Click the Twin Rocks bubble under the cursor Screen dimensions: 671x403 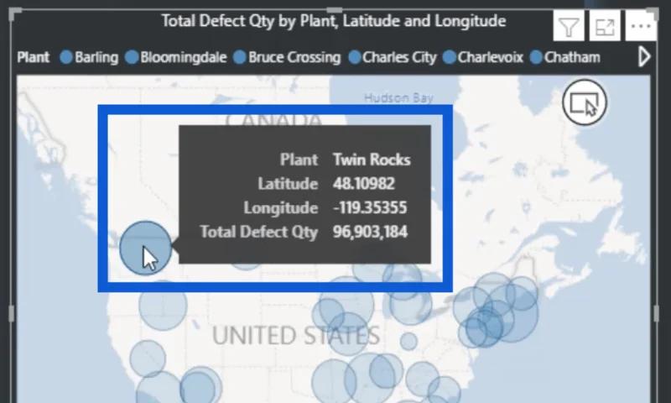(145, 248)
